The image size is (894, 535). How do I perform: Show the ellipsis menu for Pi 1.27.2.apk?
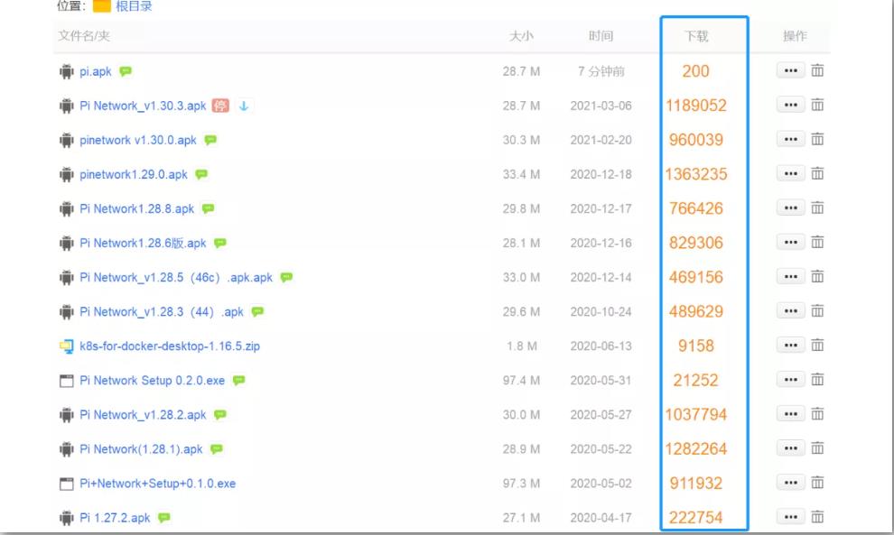tap(791, 517)
